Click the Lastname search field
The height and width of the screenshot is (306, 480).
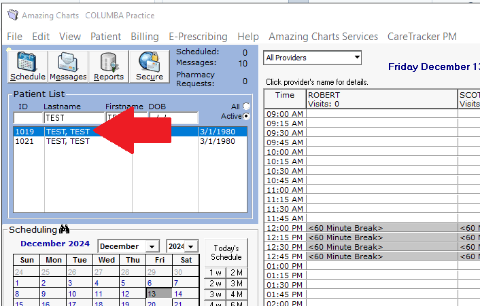(x=73, y=118)
